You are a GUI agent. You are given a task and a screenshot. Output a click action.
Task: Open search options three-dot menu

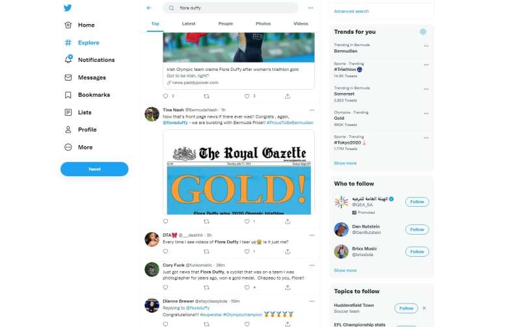tap(310, 8)
